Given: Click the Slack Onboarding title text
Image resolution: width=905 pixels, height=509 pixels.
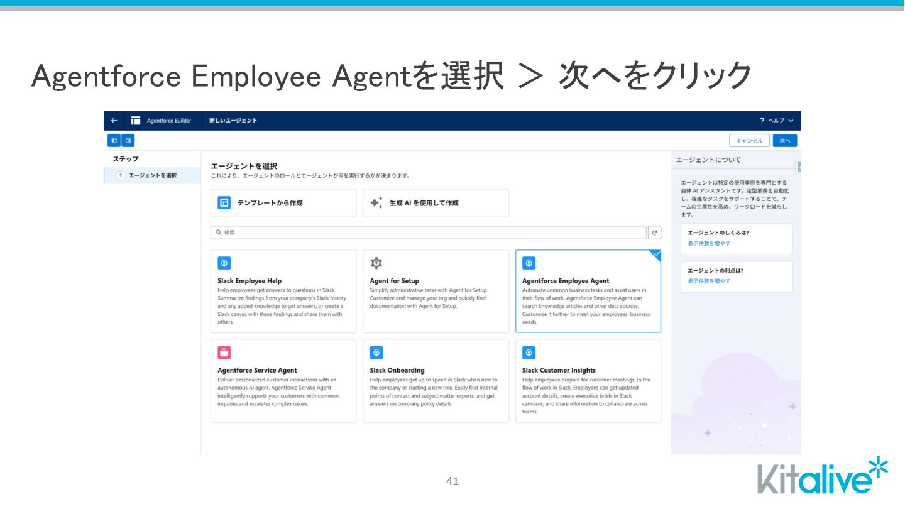Looking at the screenshot, I should [x=397, y=370].
